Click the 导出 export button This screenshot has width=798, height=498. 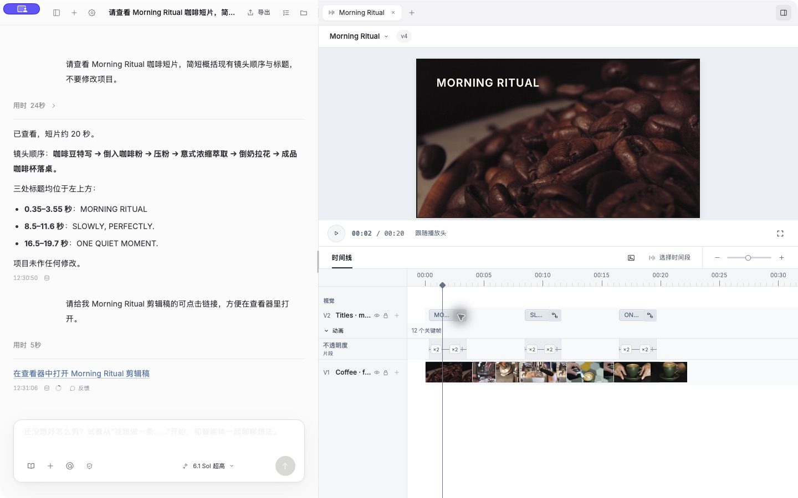(259, 13)
